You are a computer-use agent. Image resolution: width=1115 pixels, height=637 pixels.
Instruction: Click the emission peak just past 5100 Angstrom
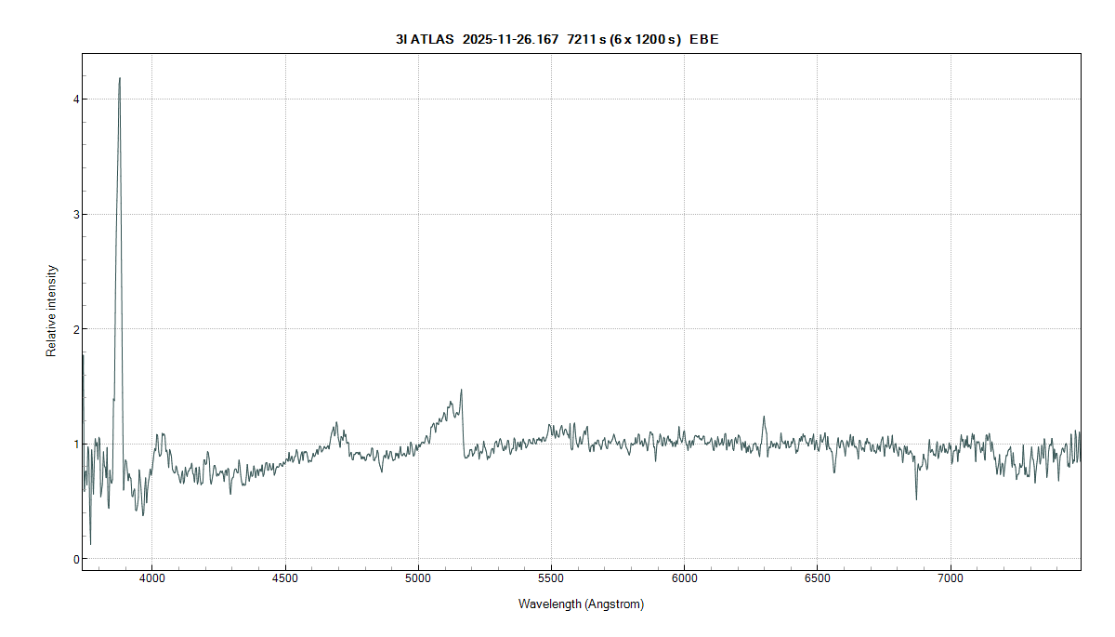(x=461, y=391)
